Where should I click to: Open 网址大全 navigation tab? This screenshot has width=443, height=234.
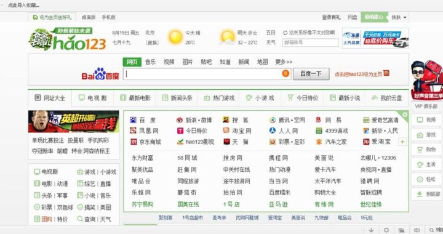point(50,98)
